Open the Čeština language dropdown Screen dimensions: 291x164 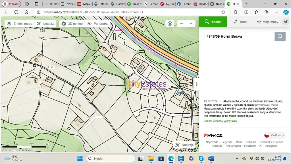[275, 135]
